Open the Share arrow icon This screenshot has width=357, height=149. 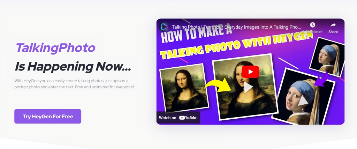(333, 28)
